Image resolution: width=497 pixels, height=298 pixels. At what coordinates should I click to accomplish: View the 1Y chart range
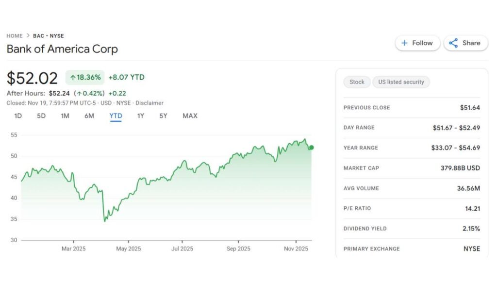[x=141, y=116]
